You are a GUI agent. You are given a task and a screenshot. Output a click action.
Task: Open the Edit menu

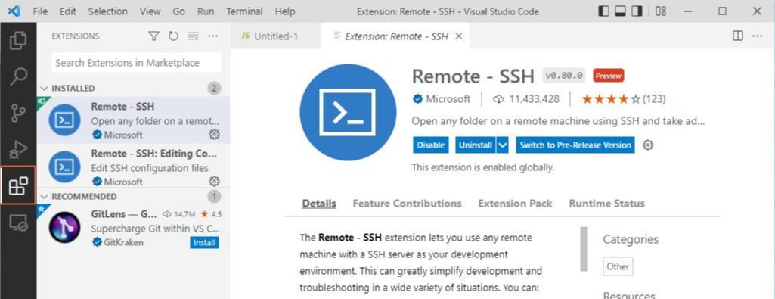click(68, 11)
